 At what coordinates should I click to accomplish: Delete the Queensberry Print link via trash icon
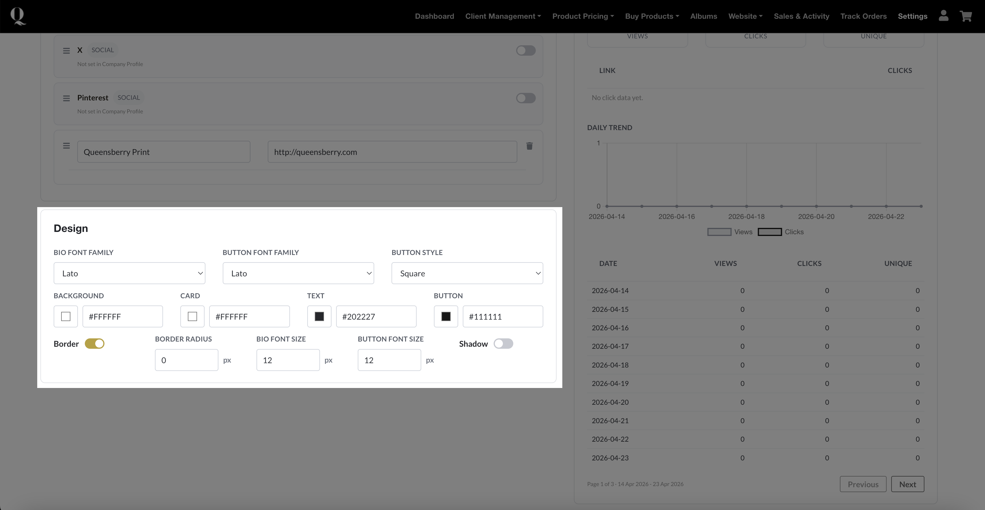click(x=529, y=146)
